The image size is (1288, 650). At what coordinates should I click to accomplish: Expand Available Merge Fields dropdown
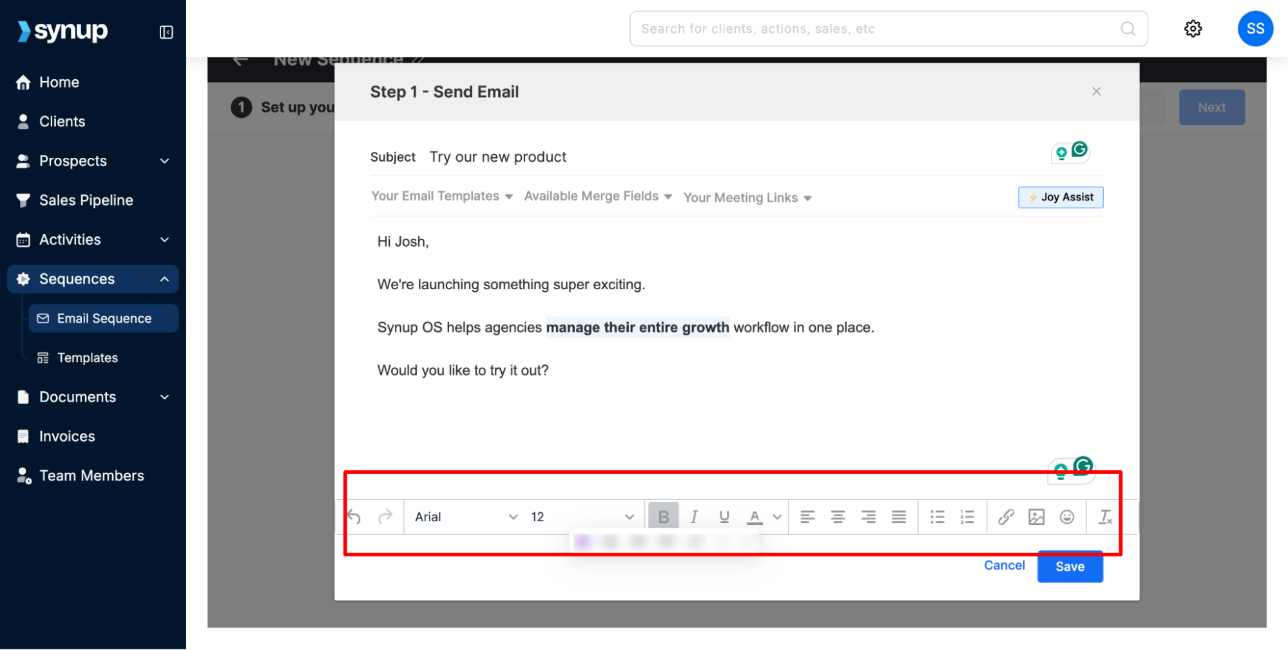point(598,196)
